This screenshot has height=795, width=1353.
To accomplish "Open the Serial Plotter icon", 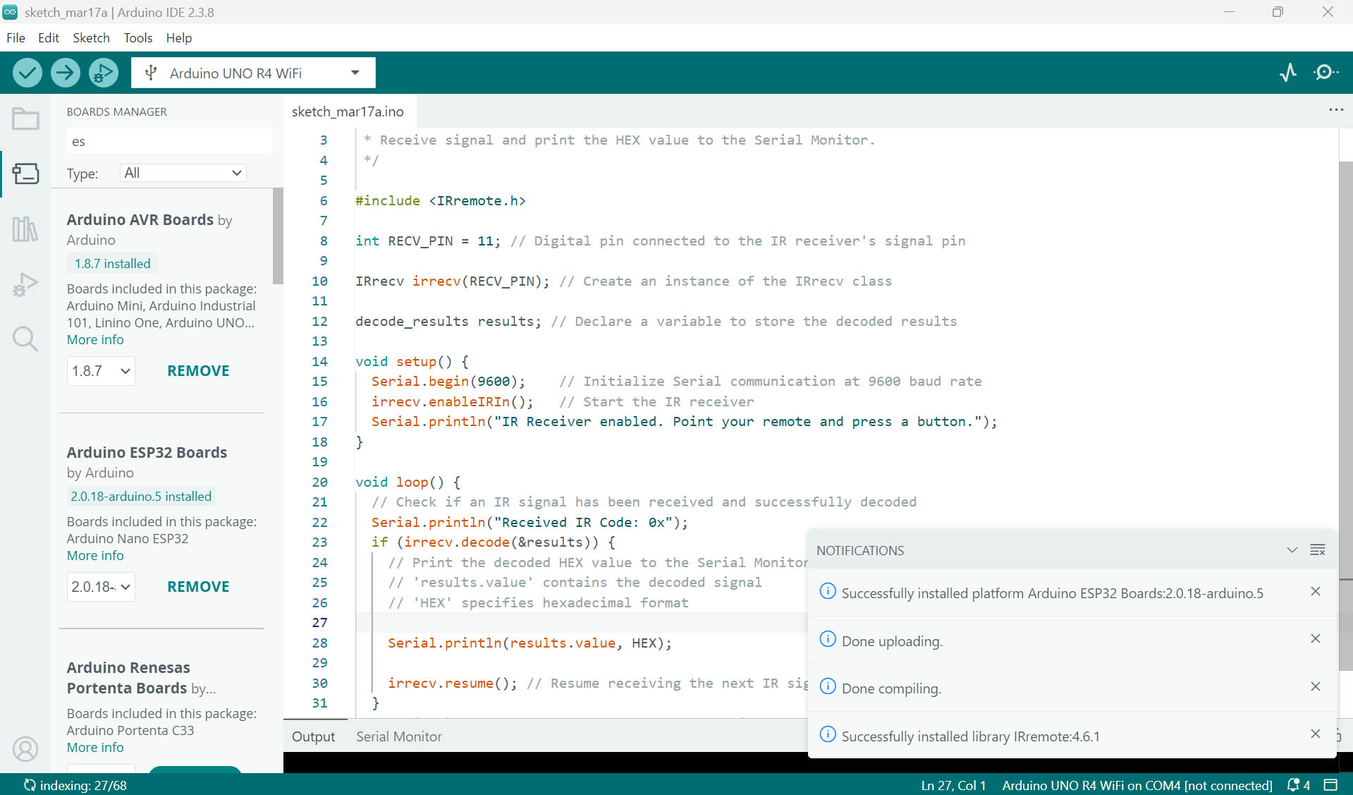I will coord(1288,73).
